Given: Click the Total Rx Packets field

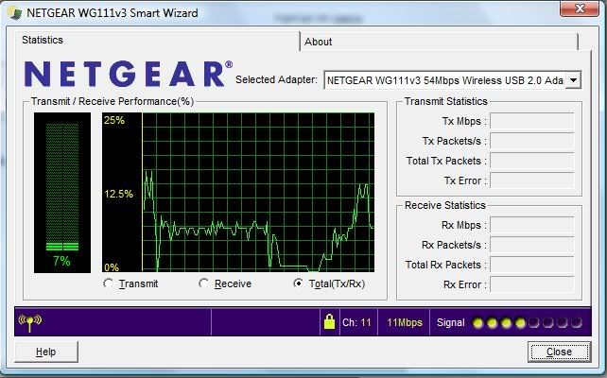Looking at the screenshot, I should (x=532, y=265).
